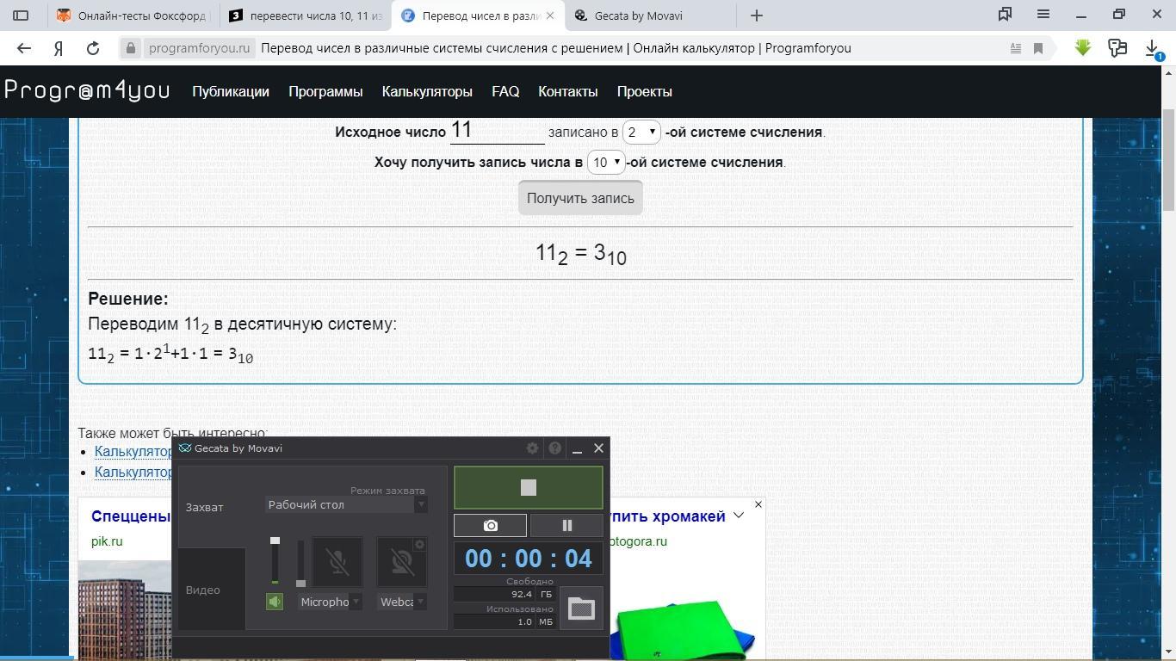
Task: Go to Progr@m4you home logo
Action: pyautogui.click(x=87, y=90)
